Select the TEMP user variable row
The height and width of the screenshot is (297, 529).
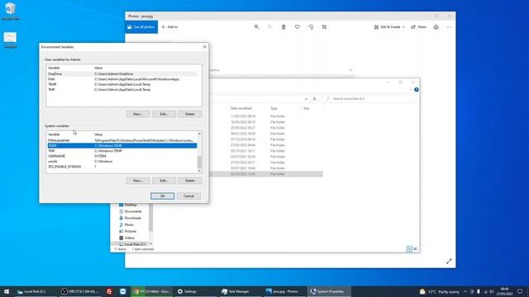click(122, 84)
